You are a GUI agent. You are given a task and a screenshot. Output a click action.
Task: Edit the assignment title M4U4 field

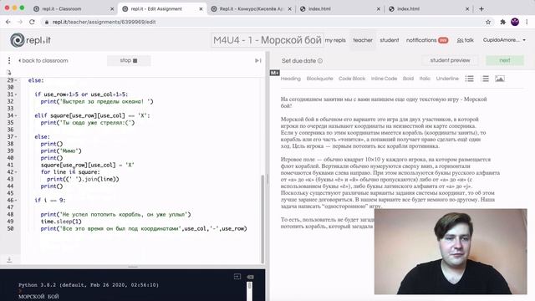(x=267, y=40)
